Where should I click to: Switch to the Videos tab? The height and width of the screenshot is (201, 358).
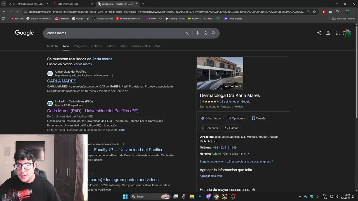111,46
